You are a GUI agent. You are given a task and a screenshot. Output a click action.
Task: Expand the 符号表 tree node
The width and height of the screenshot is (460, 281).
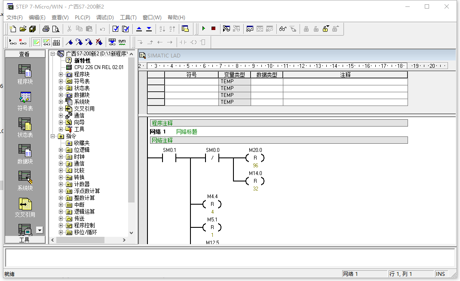(x=61, y=81)
